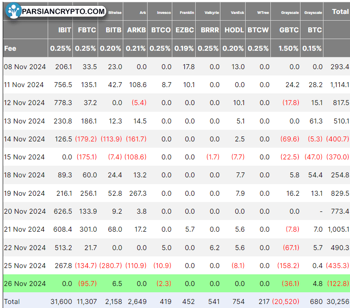Select the Ark issuer label
This screenshot has width=350, height=308.
coord(143,13)
